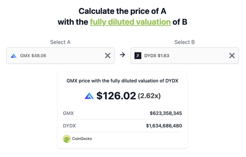Click the GMX $623,358,345 value
This screenshot has height=157, width=246.
(x=166, y=113)
